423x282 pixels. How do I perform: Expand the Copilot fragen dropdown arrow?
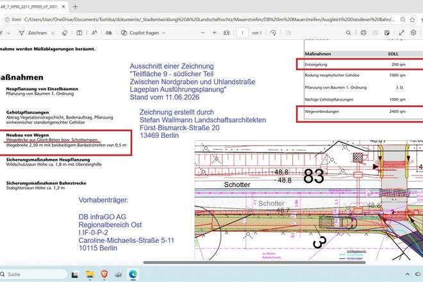(x=163, y=33)
